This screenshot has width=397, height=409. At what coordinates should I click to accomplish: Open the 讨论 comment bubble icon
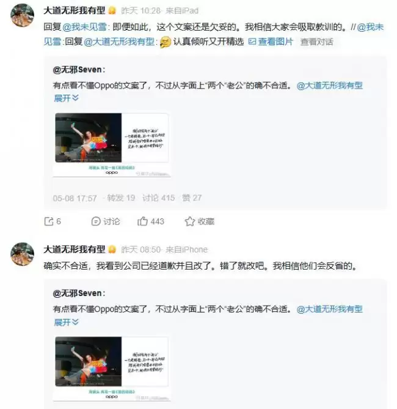coord(96,221)
